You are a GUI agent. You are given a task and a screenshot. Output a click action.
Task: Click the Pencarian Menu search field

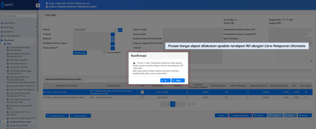18,16
